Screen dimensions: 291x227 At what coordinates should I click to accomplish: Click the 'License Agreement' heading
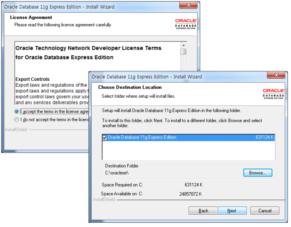pos(31,17)
